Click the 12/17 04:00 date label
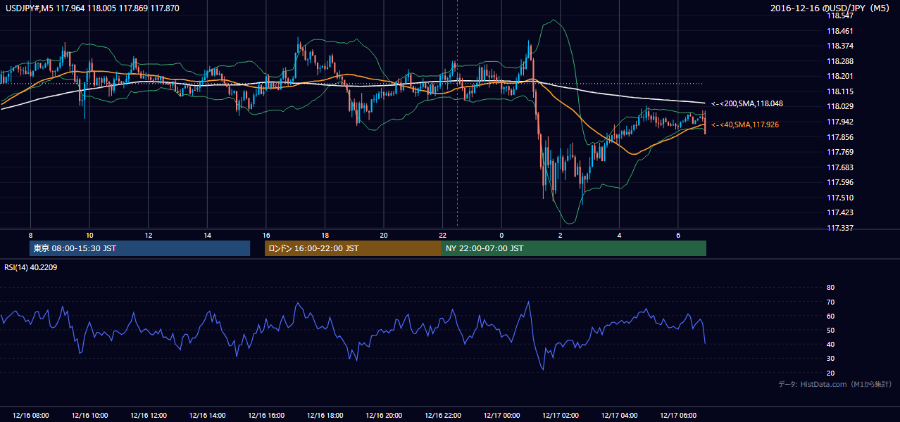 point(619,416)
